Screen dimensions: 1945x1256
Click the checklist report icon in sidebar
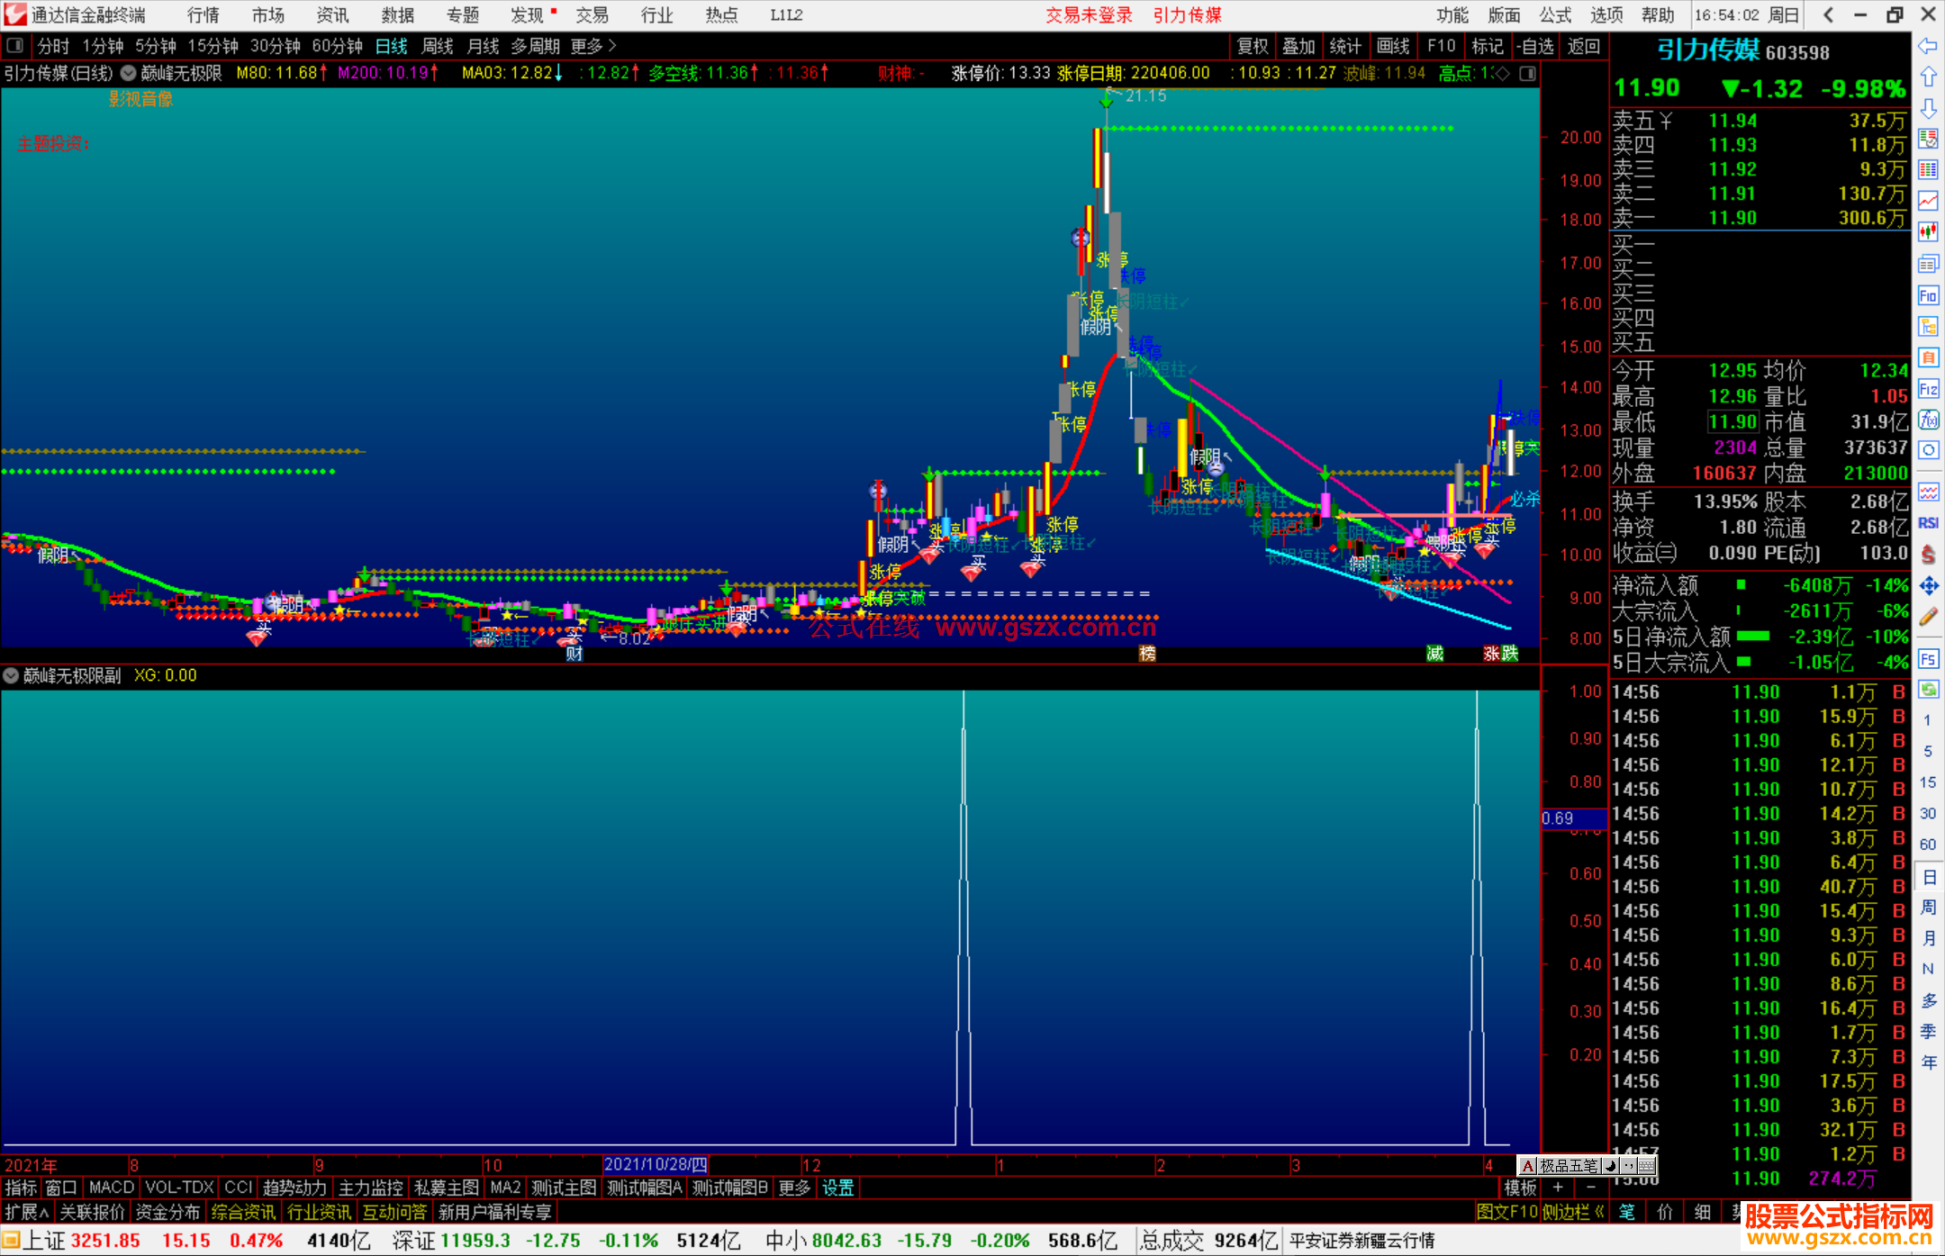point(1928,139)
